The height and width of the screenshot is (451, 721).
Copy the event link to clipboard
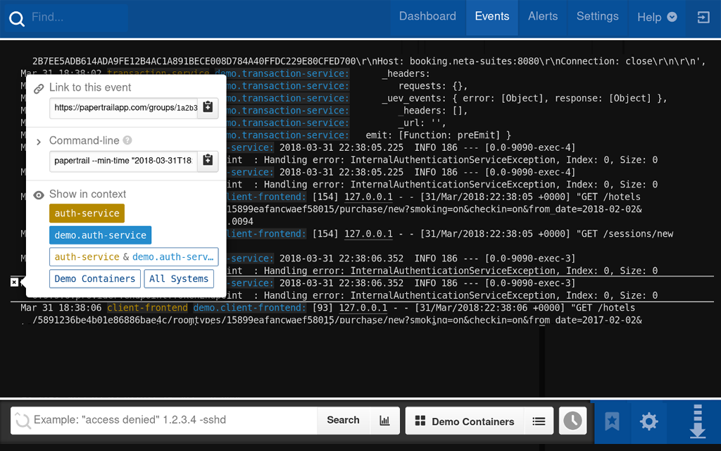pyautogui.click(x=207, y=108)
